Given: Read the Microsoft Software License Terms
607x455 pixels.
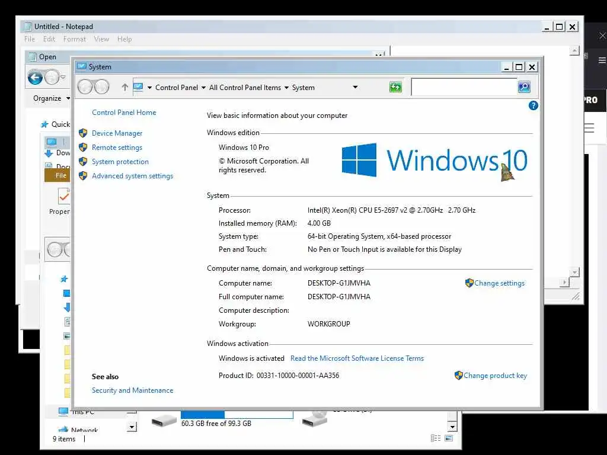Looking at the screenshot, I should point(357,358).
